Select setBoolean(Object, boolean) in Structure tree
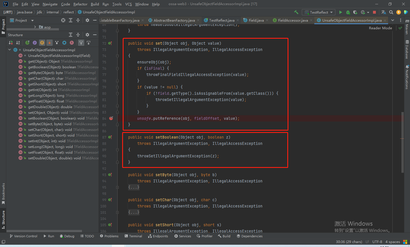Screen dimensions: 410x247 56,118
